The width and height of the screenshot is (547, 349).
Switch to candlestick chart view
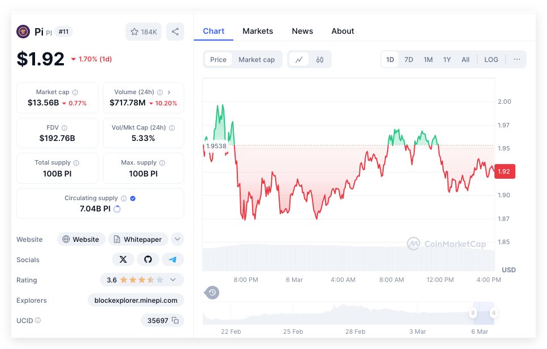point(320,60)
